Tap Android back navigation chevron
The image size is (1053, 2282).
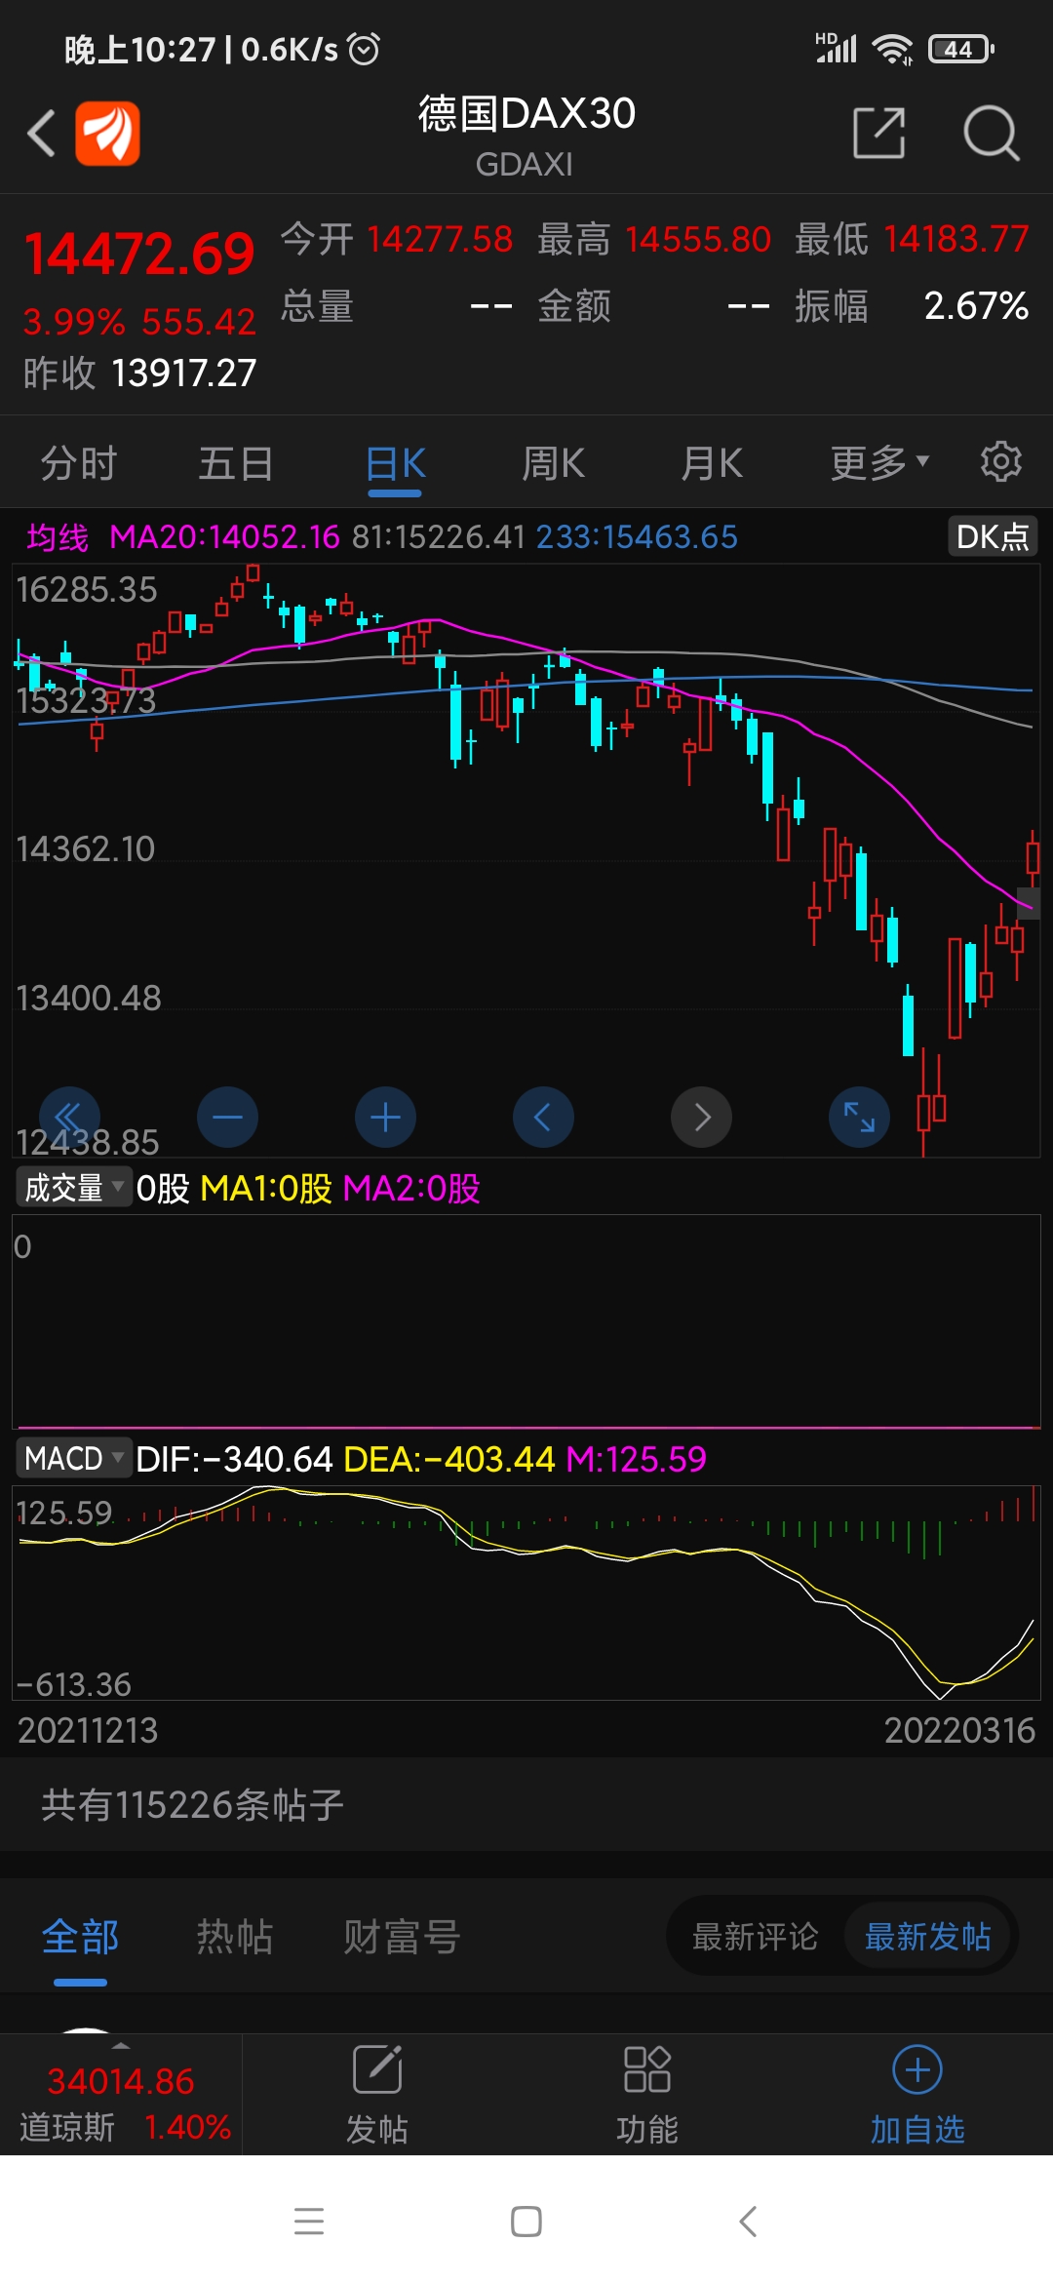click(x=748, y=2222)
